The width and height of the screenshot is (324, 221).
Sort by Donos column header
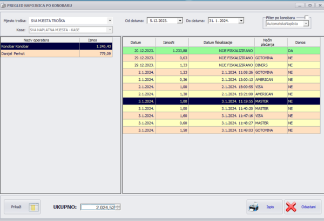click(x=303, y=42)
